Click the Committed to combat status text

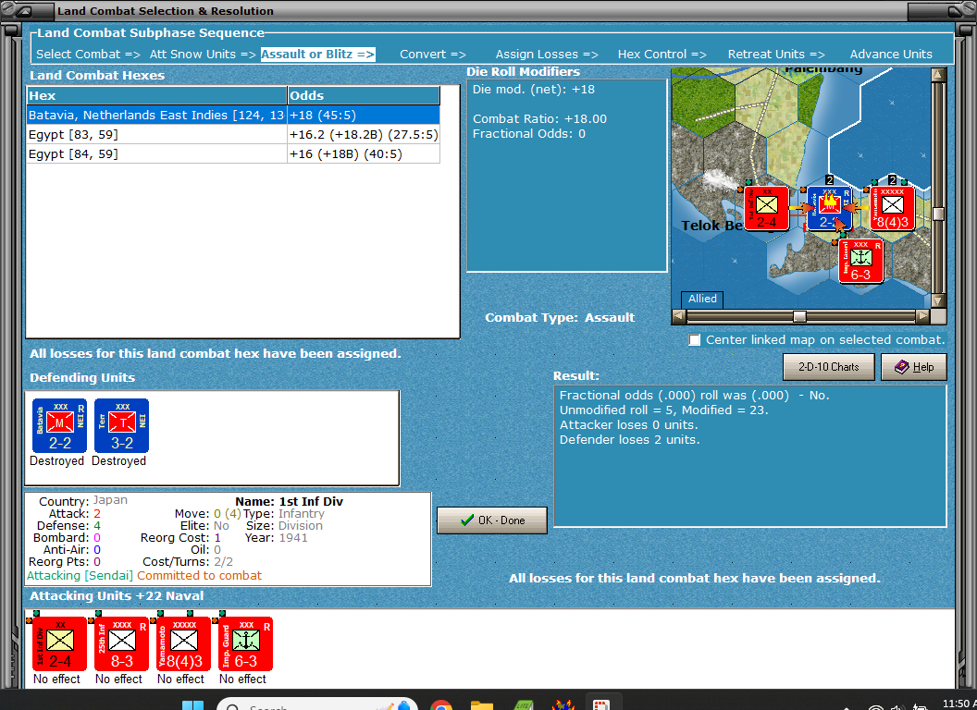(200, 575)
